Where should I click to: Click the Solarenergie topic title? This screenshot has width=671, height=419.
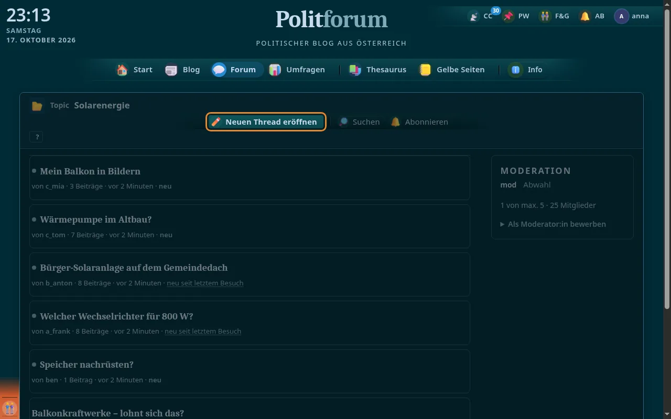(102, 105)
